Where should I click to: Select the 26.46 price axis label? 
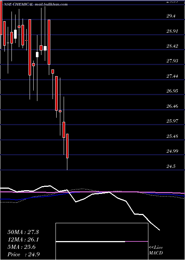pos(172,106)
